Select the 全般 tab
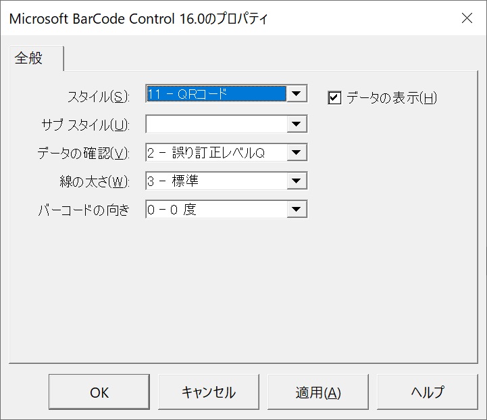The width and height of the screenshot is (487, 420). (36, 58)
